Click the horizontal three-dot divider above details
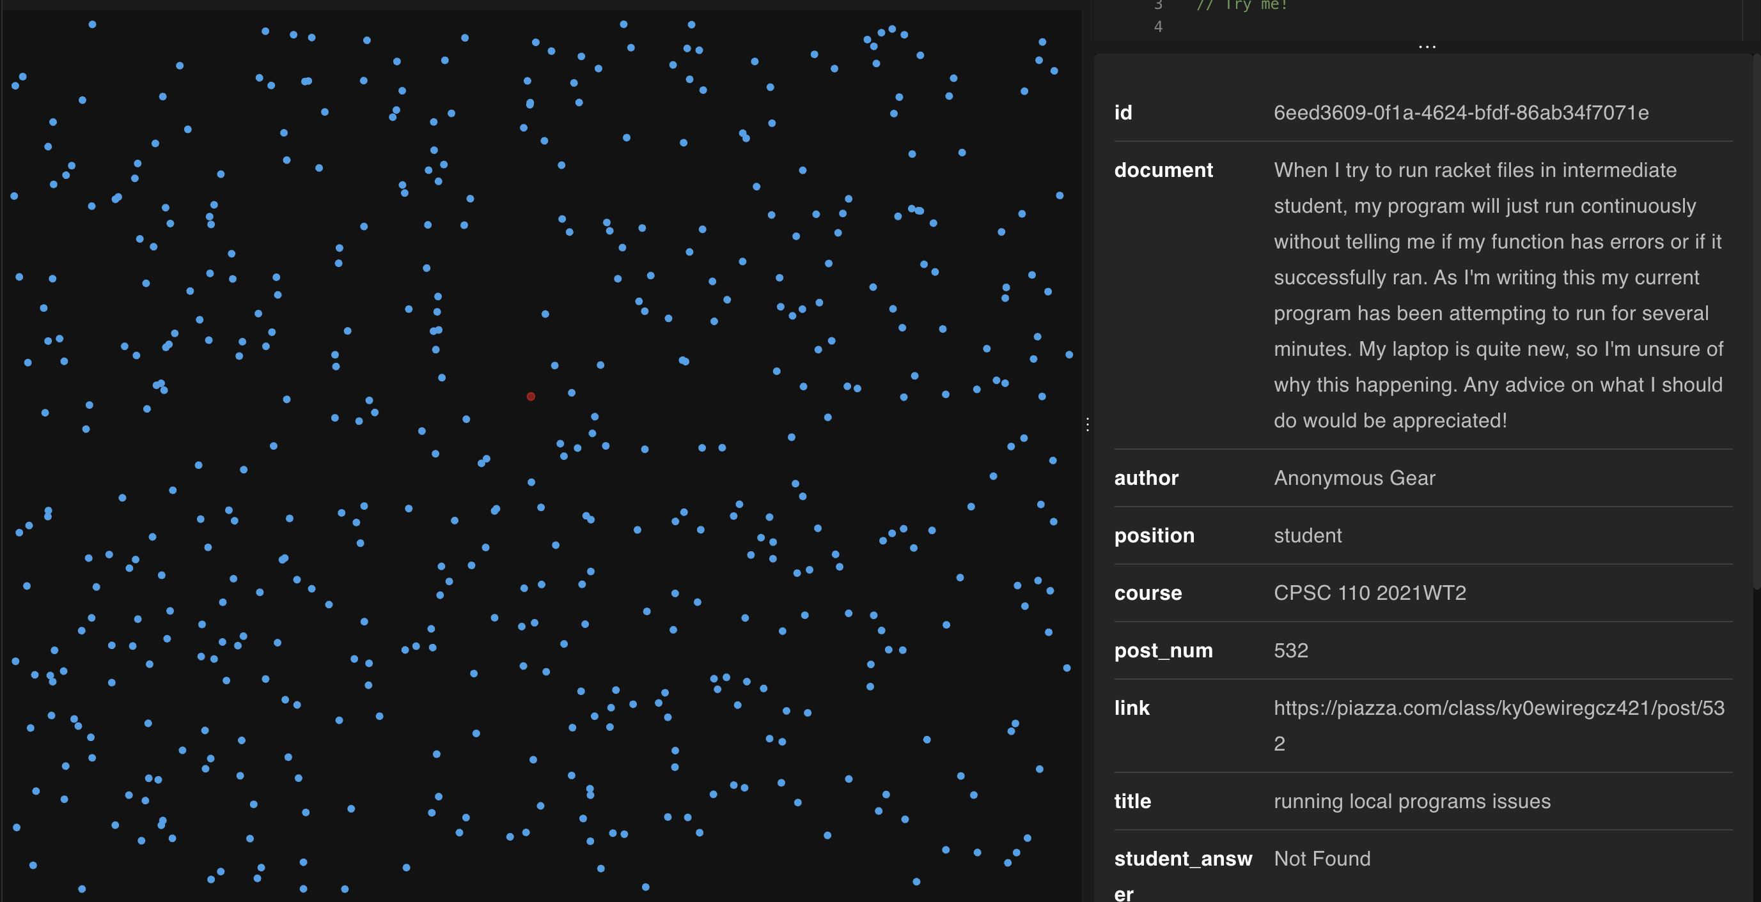 coord(1427,47)
